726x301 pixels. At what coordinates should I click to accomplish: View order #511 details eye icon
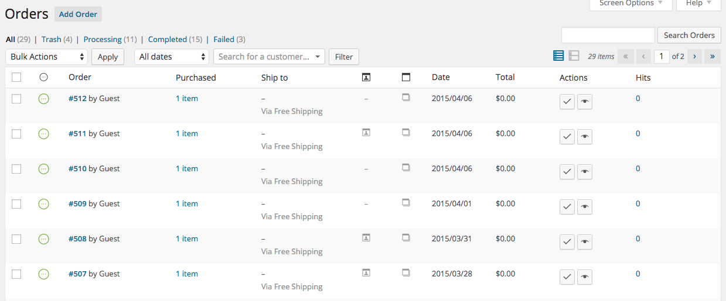[584, 137]
